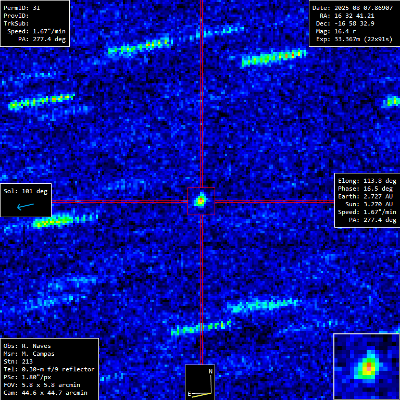The image size is (400, 400).
Task: Click Speed 1.67"/min in top-left box
Action: (36, 31)
